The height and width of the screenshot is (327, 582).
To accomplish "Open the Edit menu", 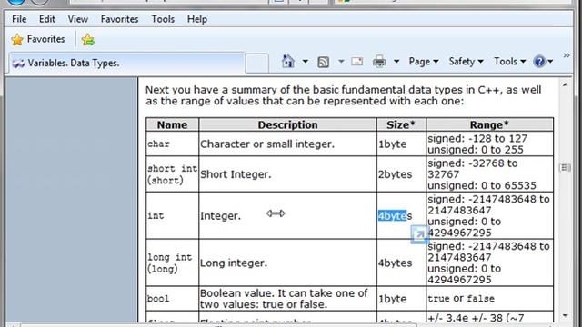I will [x=47, y=19].
